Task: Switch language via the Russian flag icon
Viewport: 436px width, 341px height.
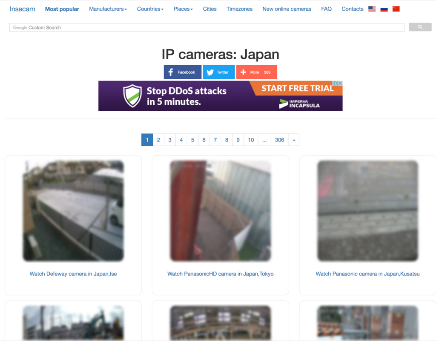Action: click(x=384, y=9)
